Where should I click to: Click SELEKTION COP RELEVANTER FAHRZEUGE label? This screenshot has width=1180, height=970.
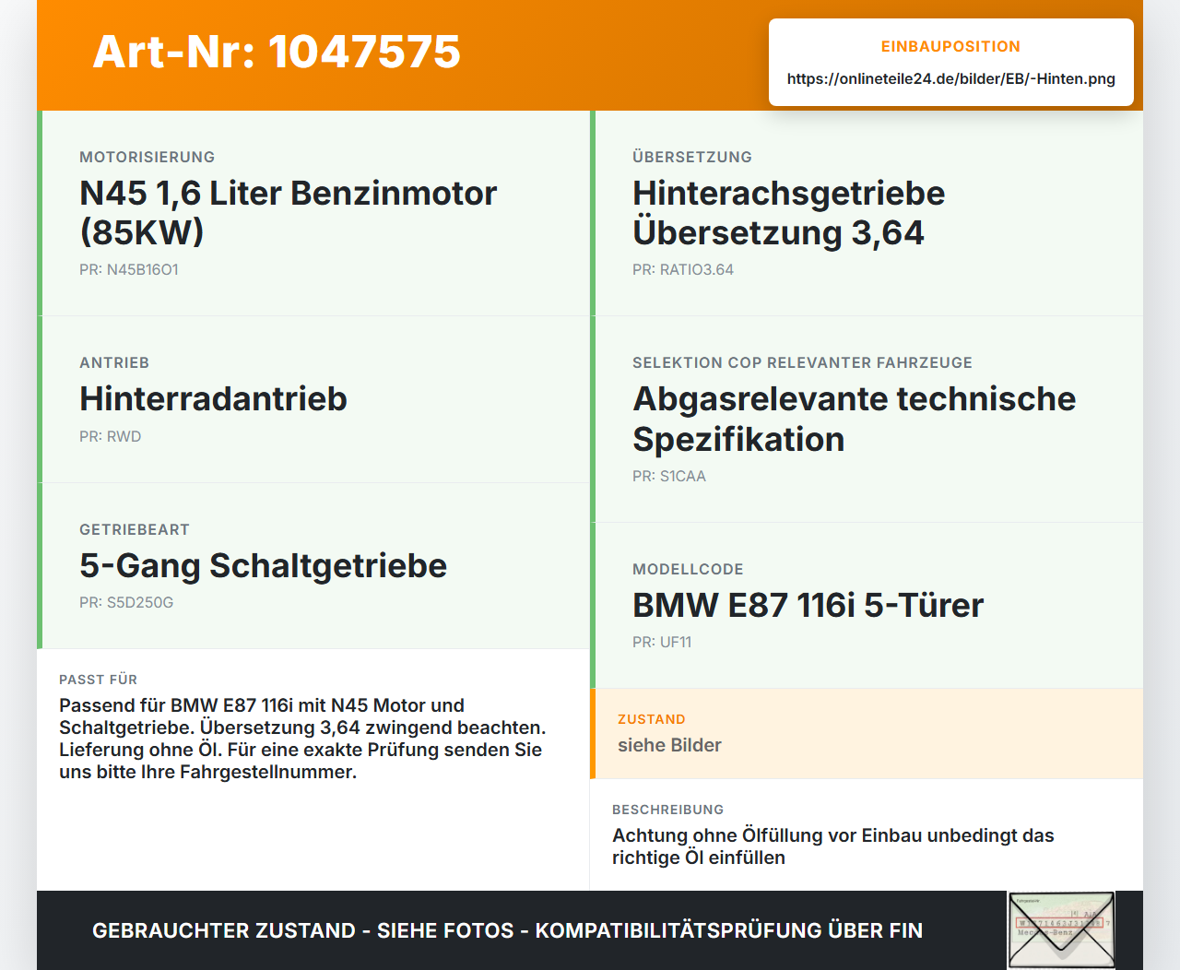[802, 362]
